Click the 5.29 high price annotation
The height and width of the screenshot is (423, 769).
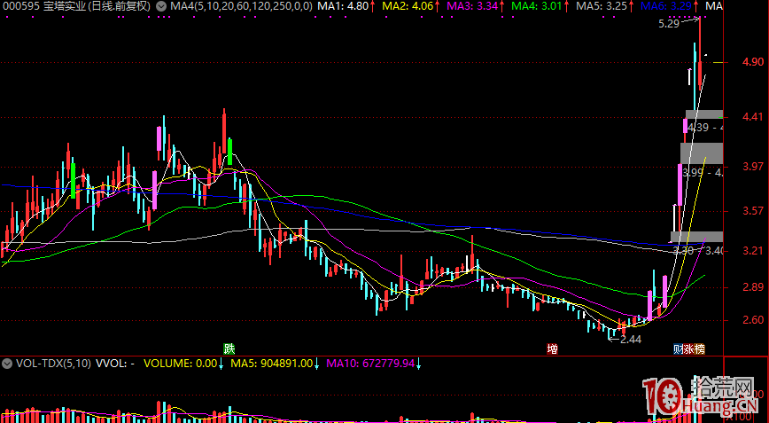(x=669, y=24)
